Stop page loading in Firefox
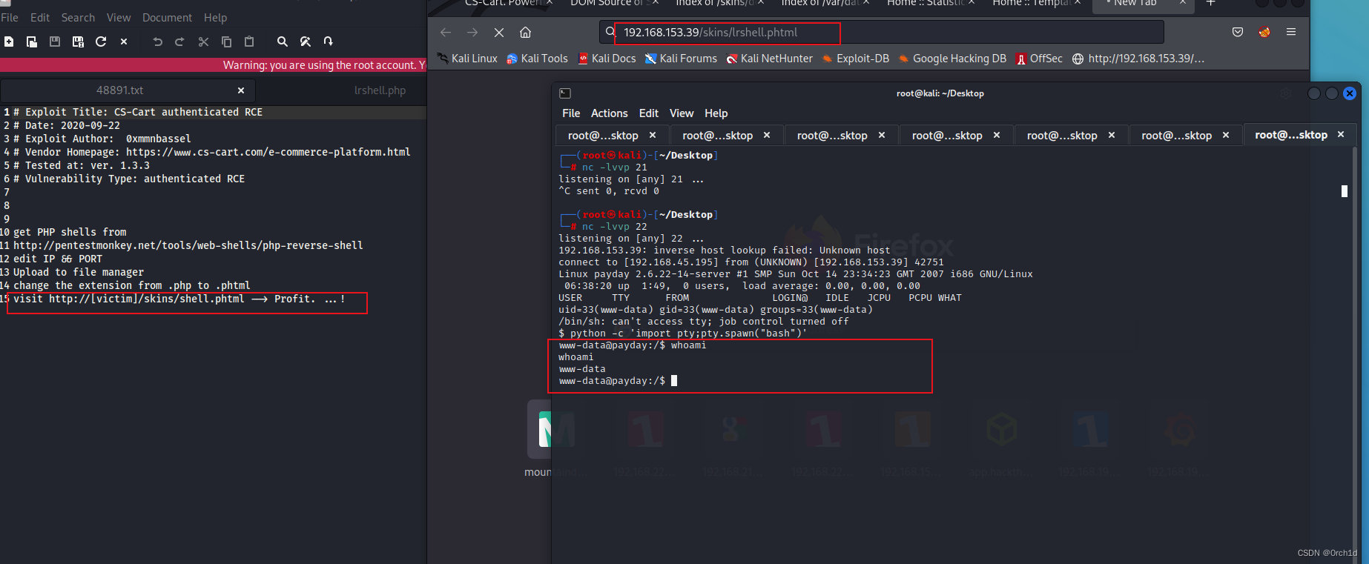This screenshot has height=564, width=1369. point(499,32)
